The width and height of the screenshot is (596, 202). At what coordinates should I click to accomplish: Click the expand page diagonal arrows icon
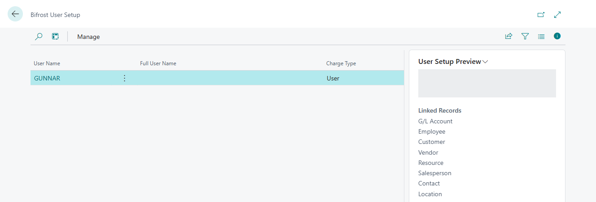[x=557, y=15]
